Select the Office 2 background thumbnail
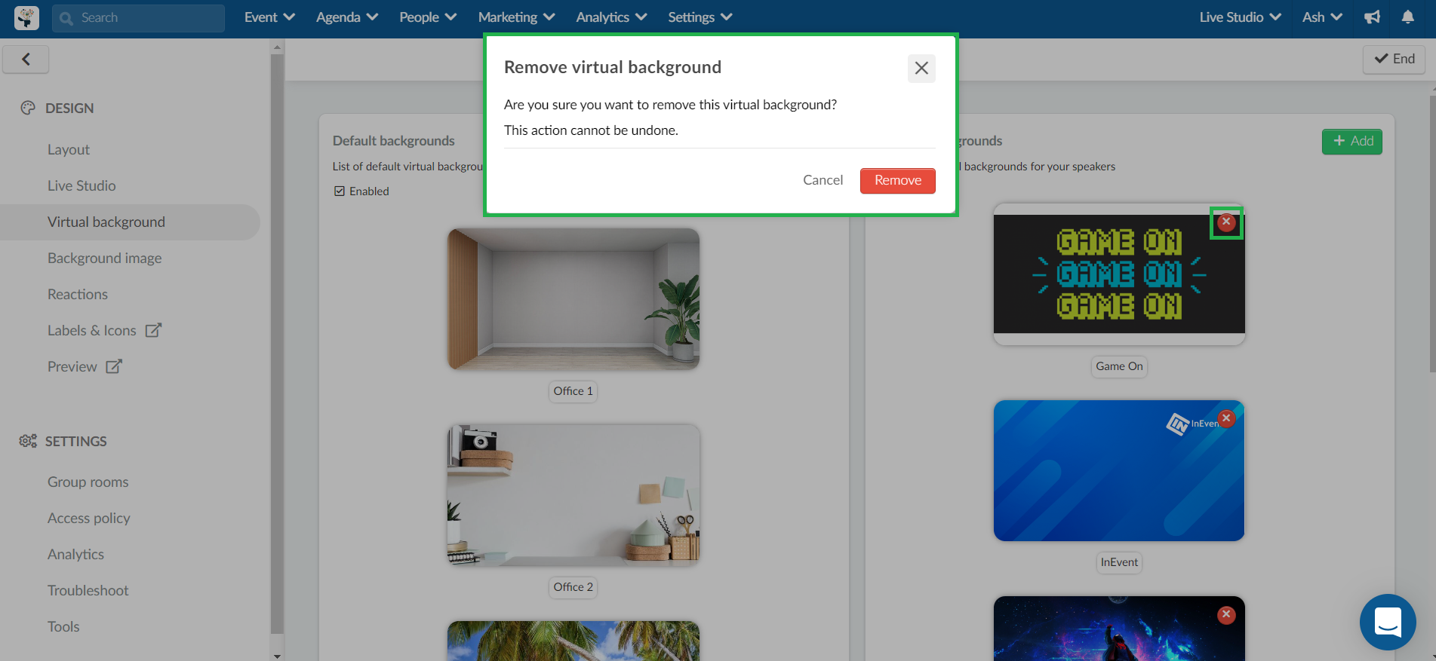 (573, 495)
